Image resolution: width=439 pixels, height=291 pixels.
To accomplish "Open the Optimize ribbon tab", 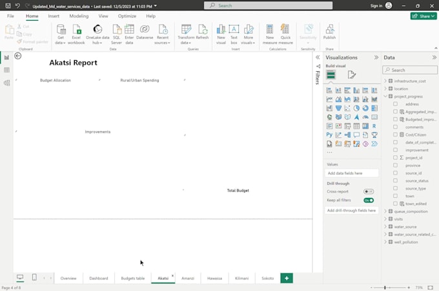I will pos(127,16).
